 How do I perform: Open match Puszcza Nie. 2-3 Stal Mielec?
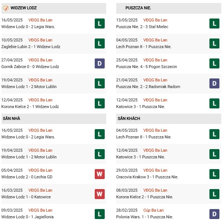click(x=142, y=27)
